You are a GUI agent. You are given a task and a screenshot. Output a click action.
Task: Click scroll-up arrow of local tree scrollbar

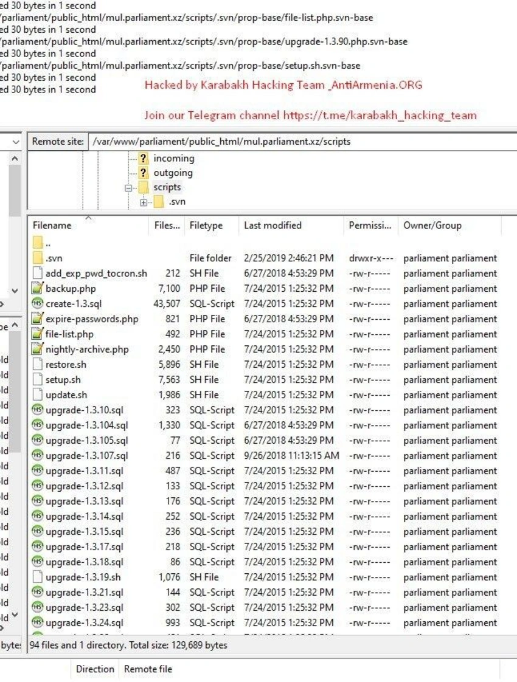tap(15, 158)
